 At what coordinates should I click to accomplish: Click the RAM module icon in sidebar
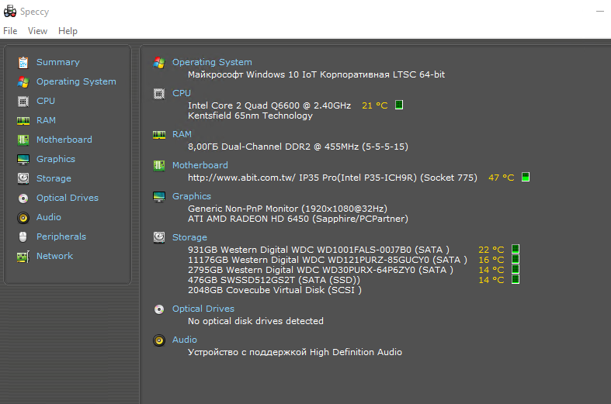(x=23, y=121)
